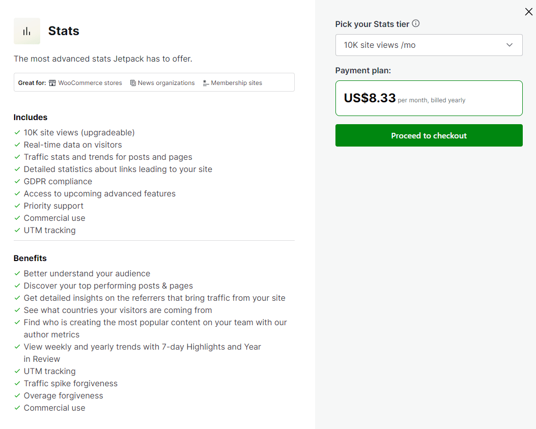Click the News organizations icon
Viewport: 536px width, 429px height.
point(133,83)
